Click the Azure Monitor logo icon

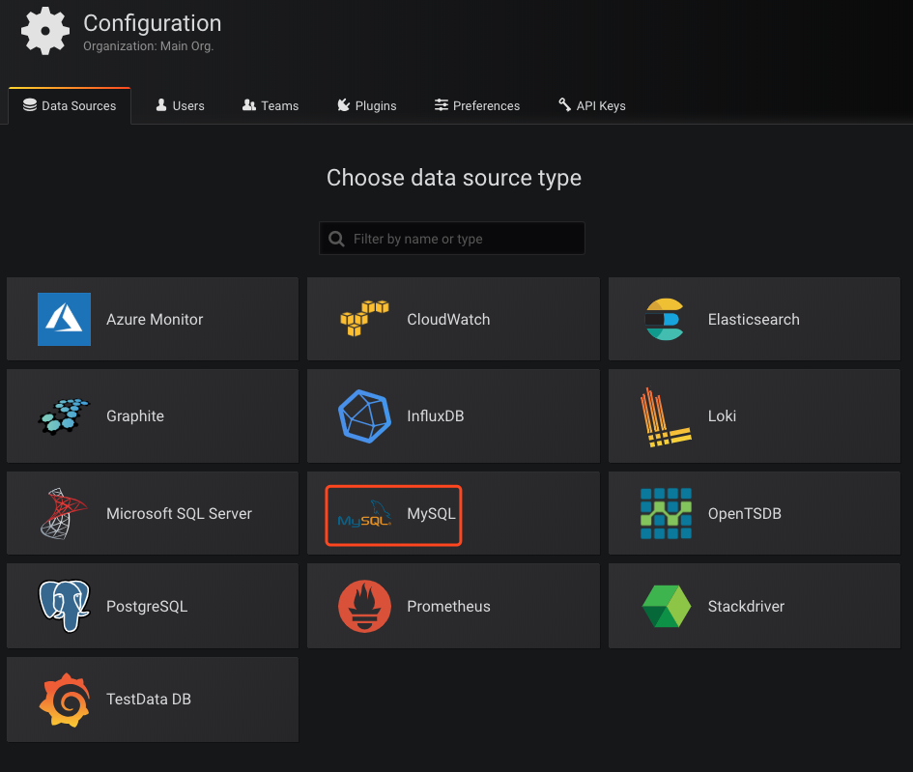(64, 319)
